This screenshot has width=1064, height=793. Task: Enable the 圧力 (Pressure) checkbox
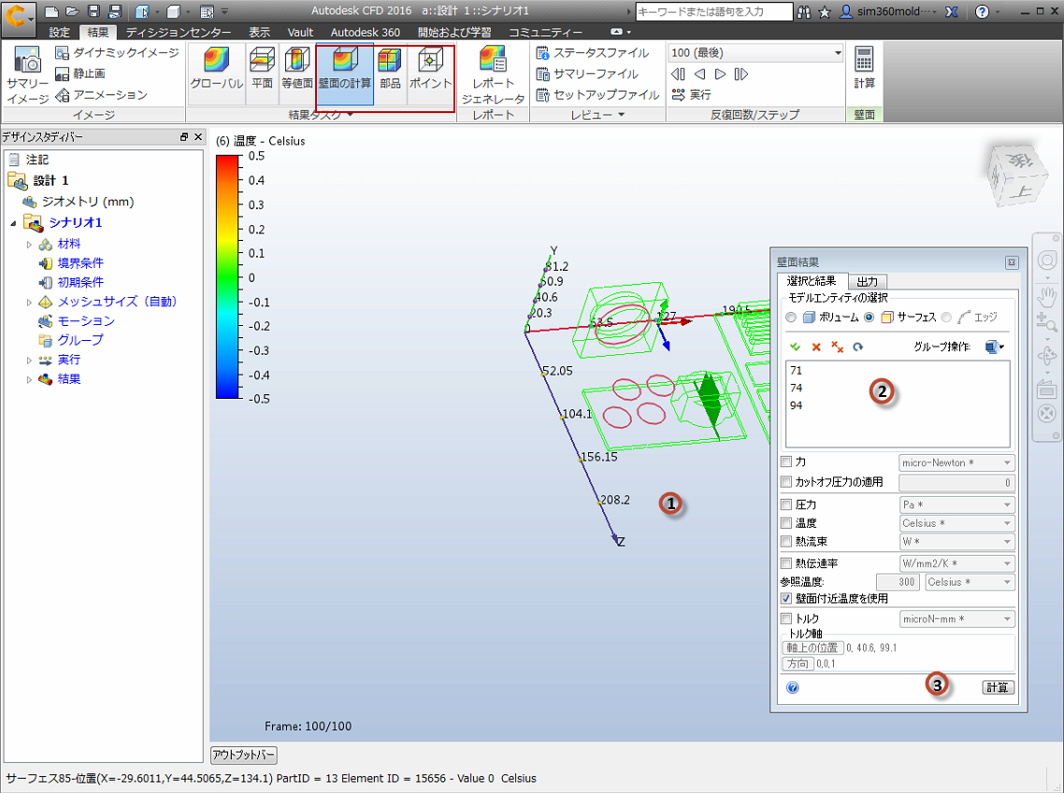tap(786, 504)
